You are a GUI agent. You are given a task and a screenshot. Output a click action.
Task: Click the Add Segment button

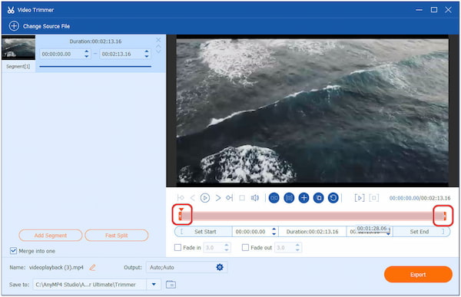click(51, 236)
